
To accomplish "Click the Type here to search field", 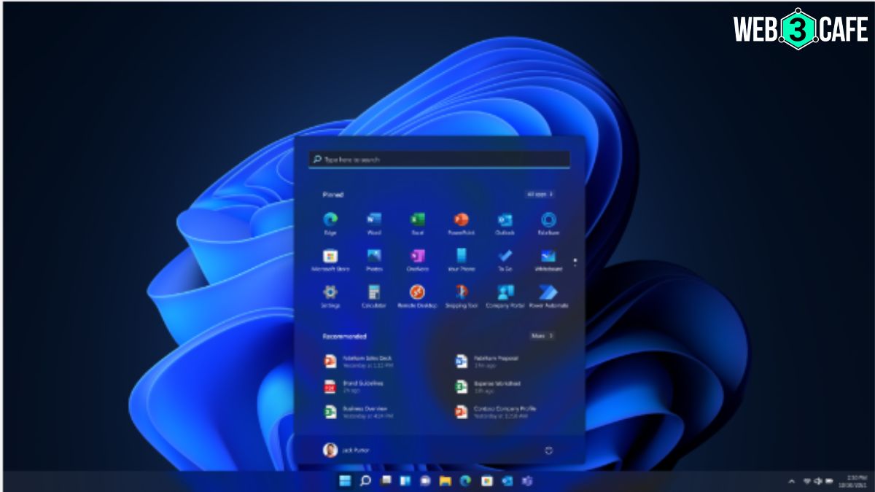I will pyautogui.click(x=439, y=159).
